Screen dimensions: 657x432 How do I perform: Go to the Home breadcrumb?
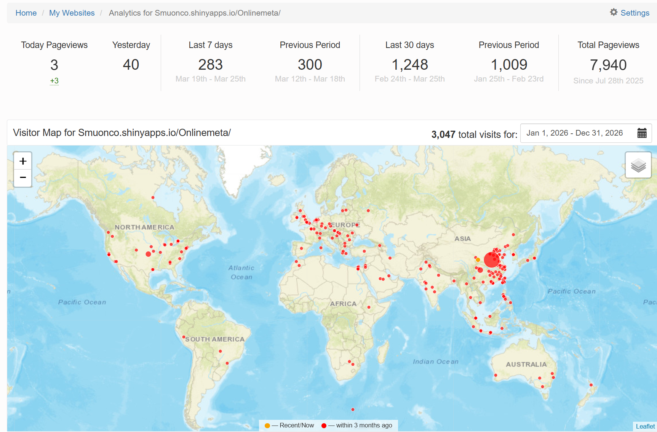tap(26, 13)
